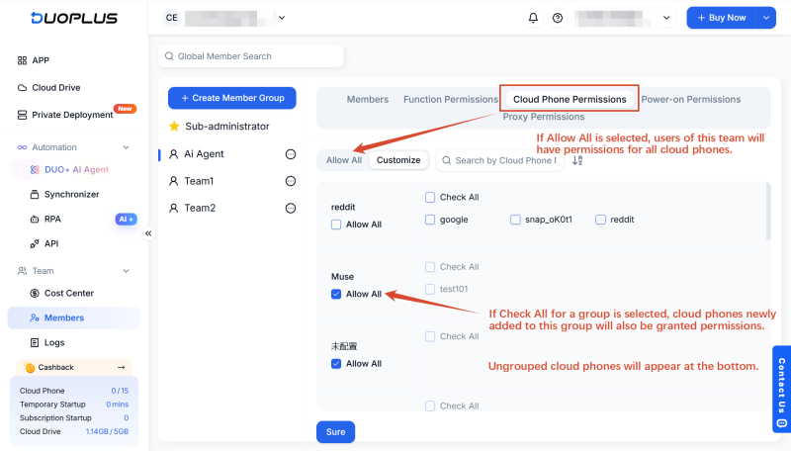Open the Contact Us side tab
This screenshot has width=791, height=451.
click(x=781, y=389)
